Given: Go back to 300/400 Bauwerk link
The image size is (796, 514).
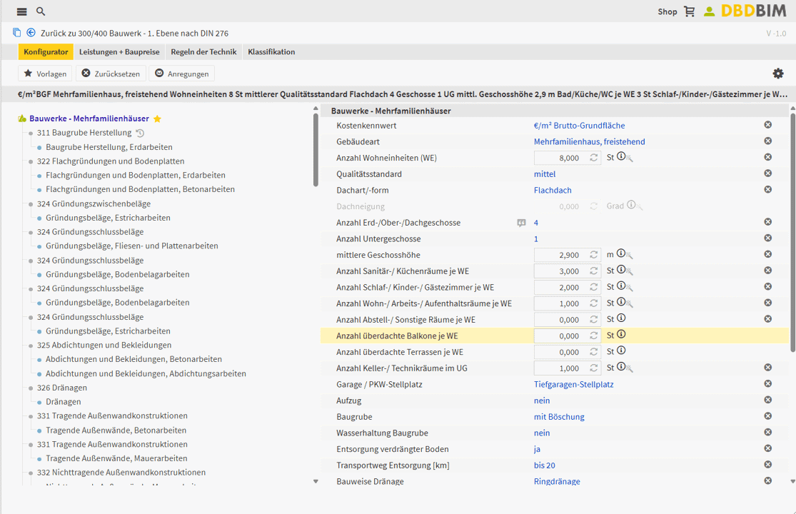Looking at the screenshot, I should coord(134,34).
